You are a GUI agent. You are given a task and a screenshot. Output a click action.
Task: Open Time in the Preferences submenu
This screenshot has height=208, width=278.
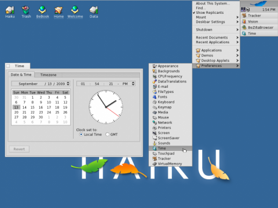tap(170, 148)
